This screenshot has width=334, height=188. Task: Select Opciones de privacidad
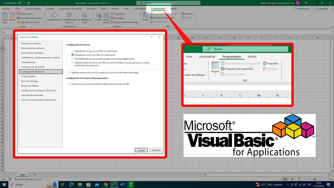(41, 95)
